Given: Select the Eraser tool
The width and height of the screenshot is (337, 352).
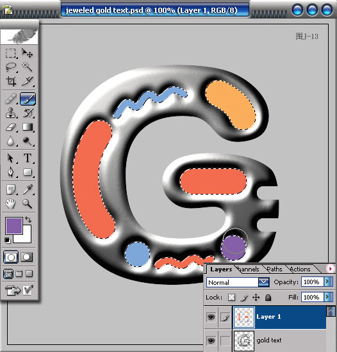Looking at the screenshot, I should pos(10,127).
